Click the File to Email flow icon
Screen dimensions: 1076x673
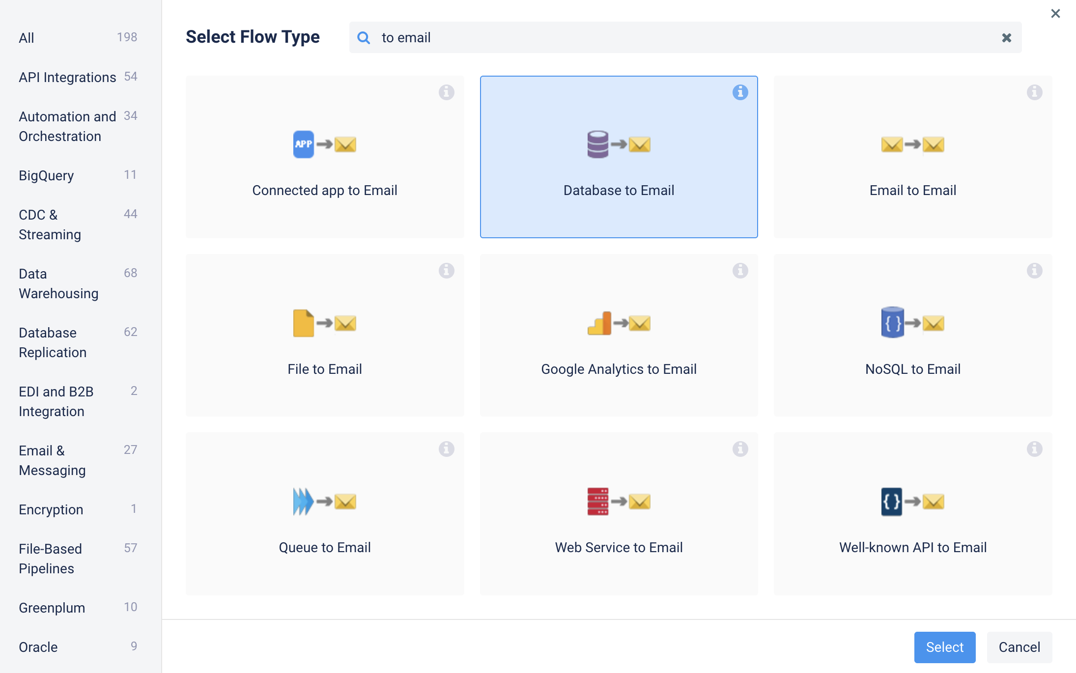click(324, 323)
